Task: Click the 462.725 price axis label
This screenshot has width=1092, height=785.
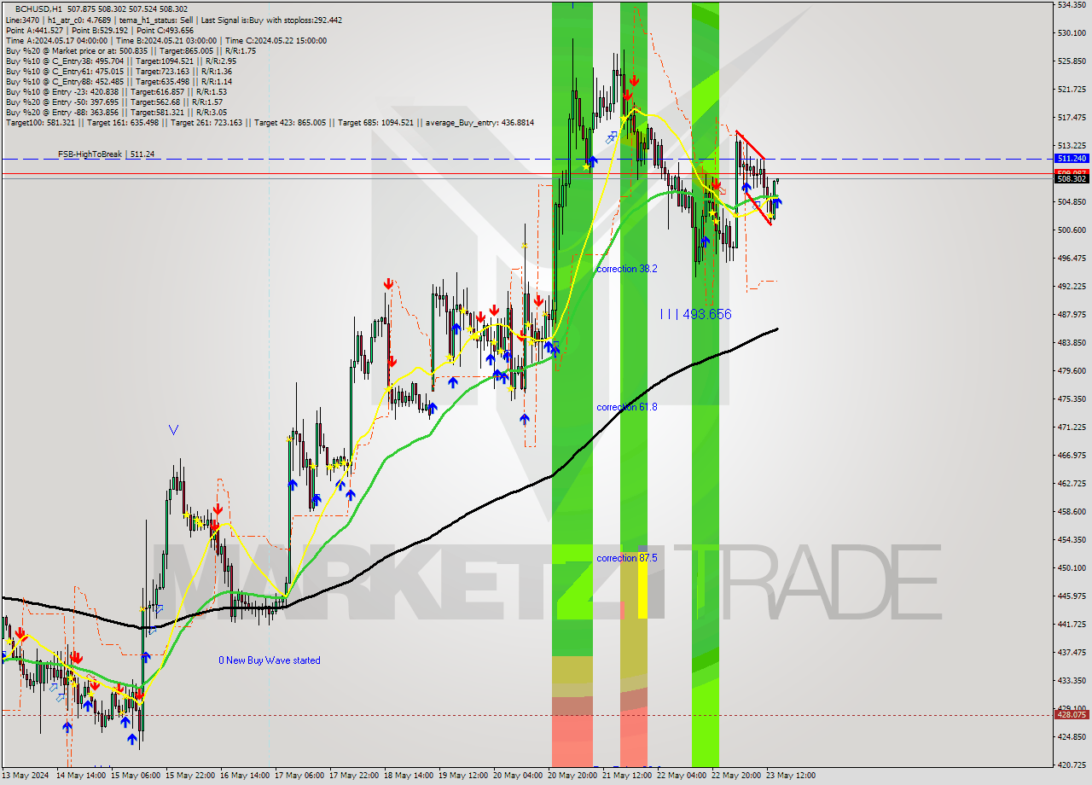Action: click(1071, 483)
